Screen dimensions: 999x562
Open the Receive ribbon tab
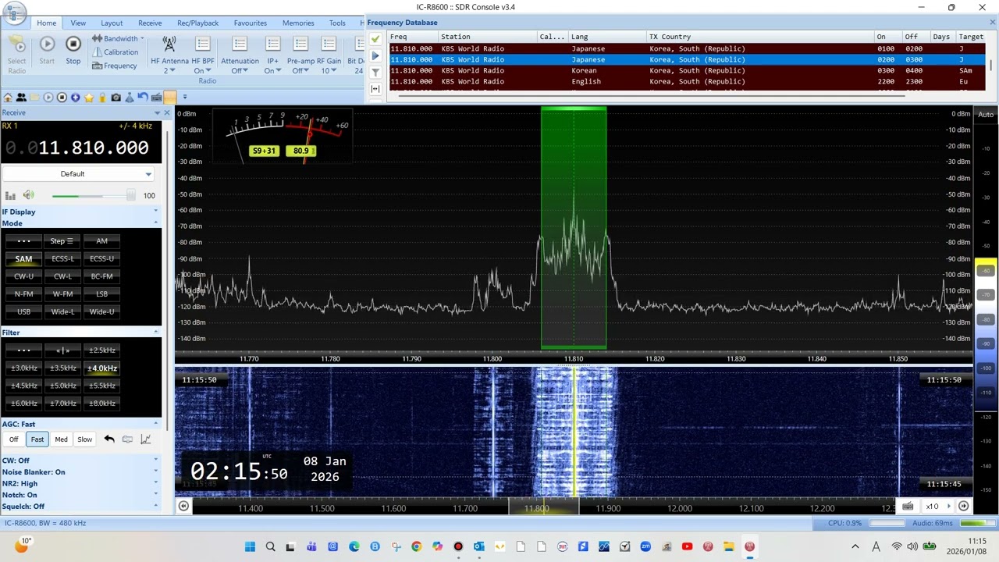click(150, 23)
